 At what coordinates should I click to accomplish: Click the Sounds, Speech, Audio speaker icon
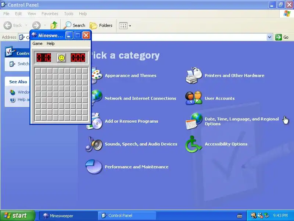click(94, 144)
